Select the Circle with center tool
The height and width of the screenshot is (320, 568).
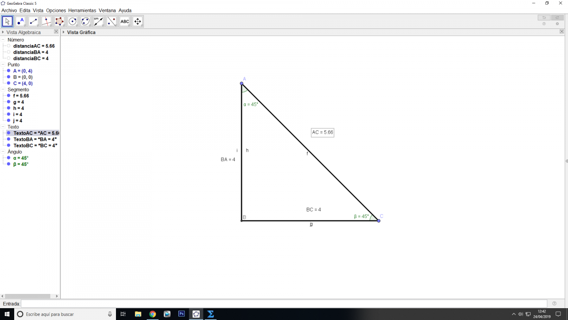[x=72, y=21]
